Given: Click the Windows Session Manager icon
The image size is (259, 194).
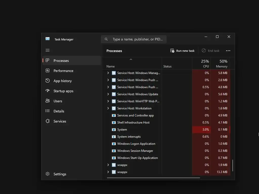Looking at the screenshot, I should tap(114, 151).
